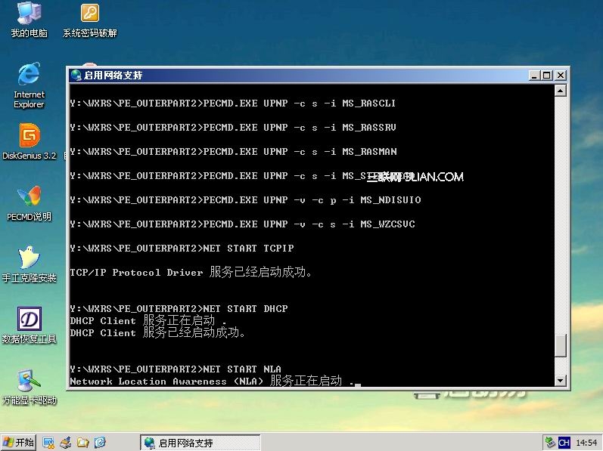Viewport: 603px width, 451px height.
Task: Close the 启用网络支持 window
Action: [x=561, y=76]
